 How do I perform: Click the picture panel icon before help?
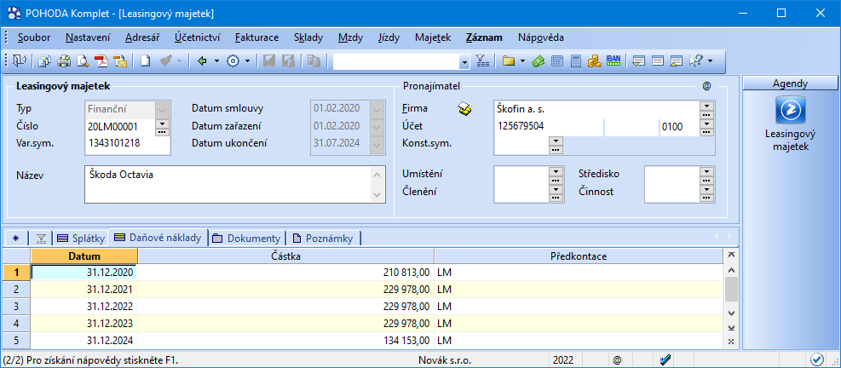(x=676, y=61)
